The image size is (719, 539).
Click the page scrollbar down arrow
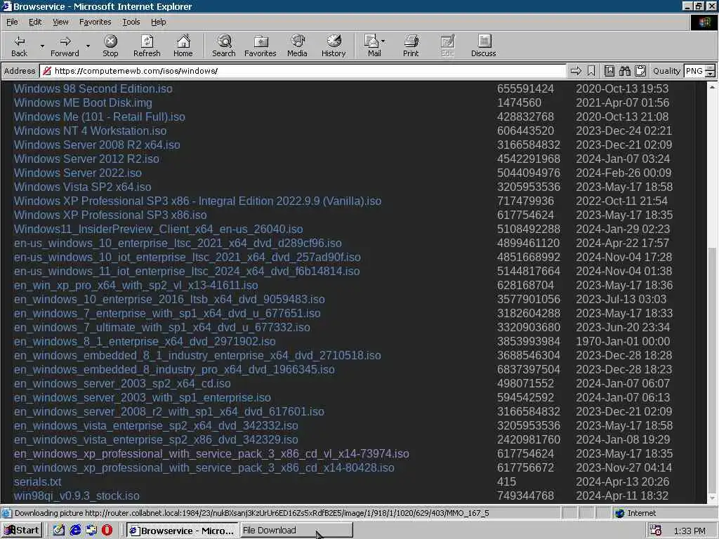point(712,498)
